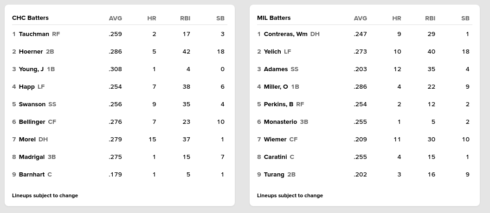The height and width of the screenshot is (213, 490).
Task: Open Yelich's player profile
Action: click(272, 52)
